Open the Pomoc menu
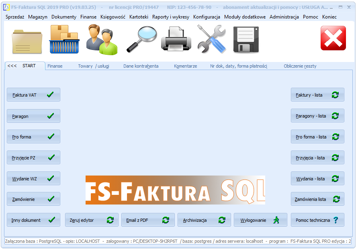The height and width of the screenshot is (250, 358). click(311, 17)
